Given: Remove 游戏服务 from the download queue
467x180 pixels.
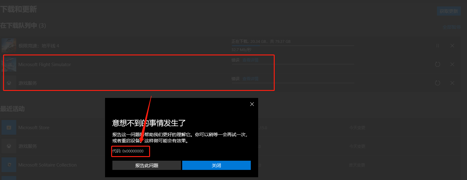Looking at the screenshot, I should tap(452, 83).
